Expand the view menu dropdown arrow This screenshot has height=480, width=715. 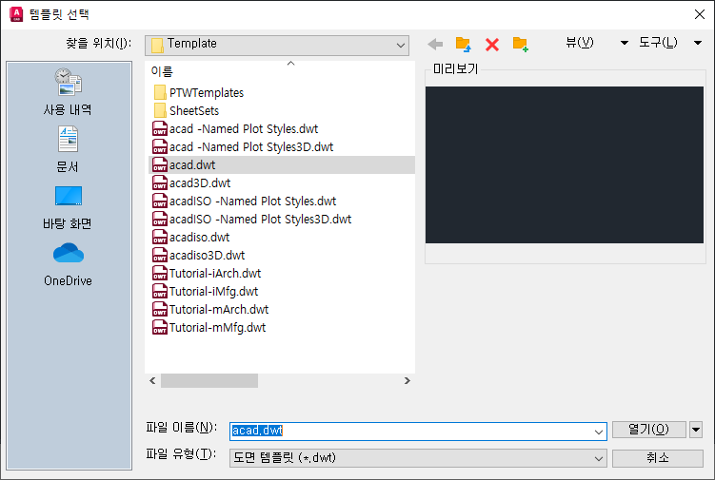click(625, 43)
